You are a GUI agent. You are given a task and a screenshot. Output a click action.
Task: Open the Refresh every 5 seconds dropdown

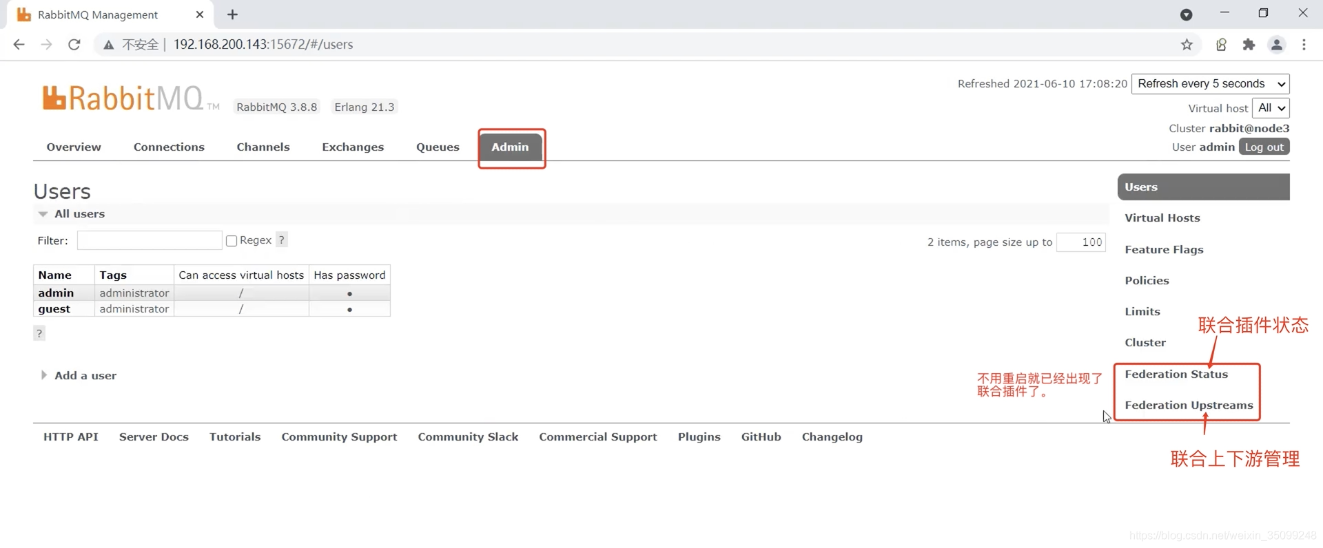(1210, 84)
